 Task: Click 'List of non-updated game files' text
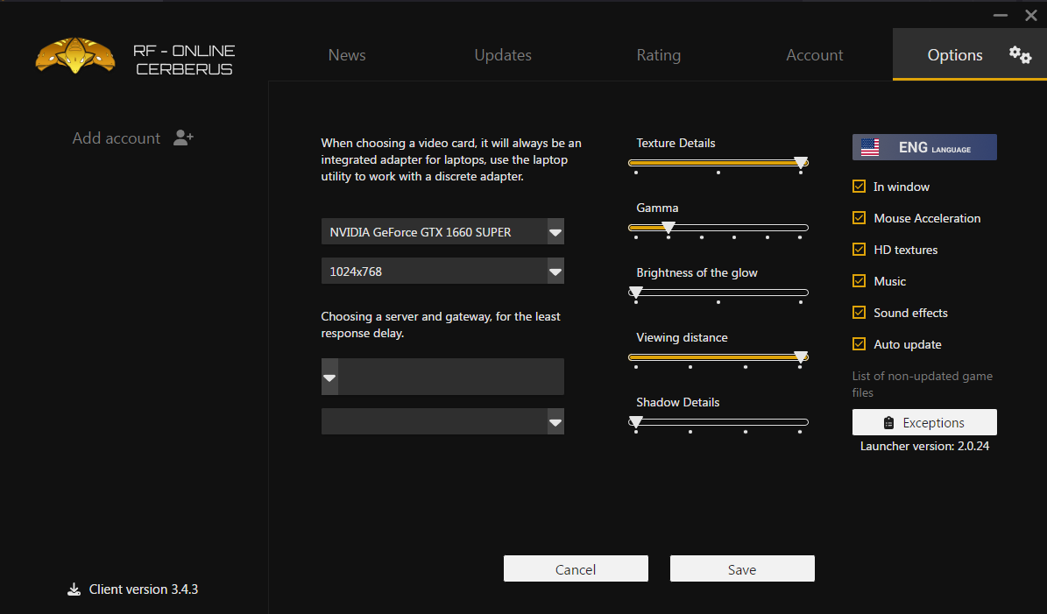[922, 385]
